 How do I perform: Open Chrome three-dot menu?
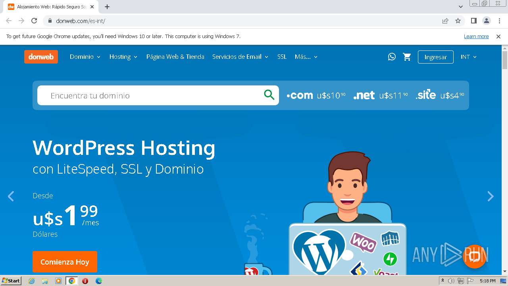pos(499,21)
